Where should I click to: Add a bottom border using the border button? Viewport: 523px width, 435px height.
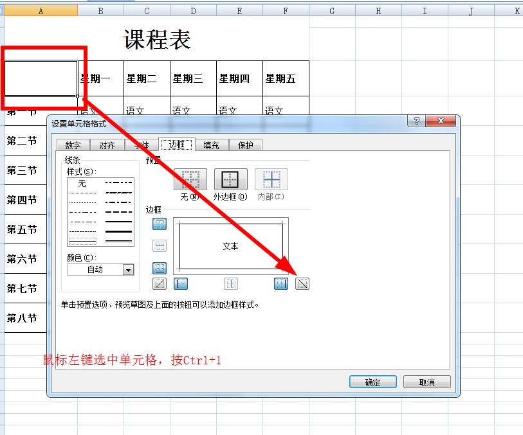(158, 266)
